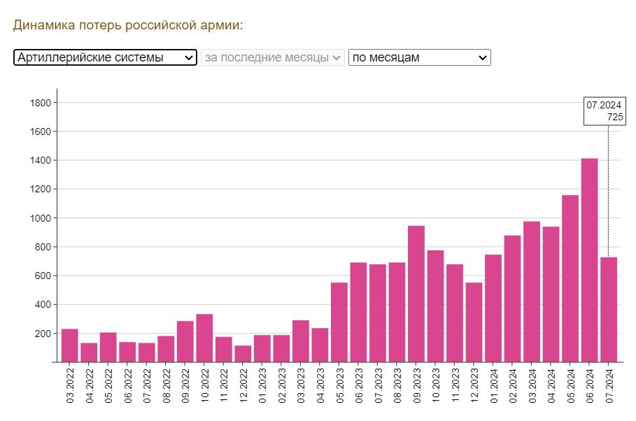The width and height of the screenshot is (636, 421).
Task: Click the '12.2022' x-axis label
Action: coord(243,385)
